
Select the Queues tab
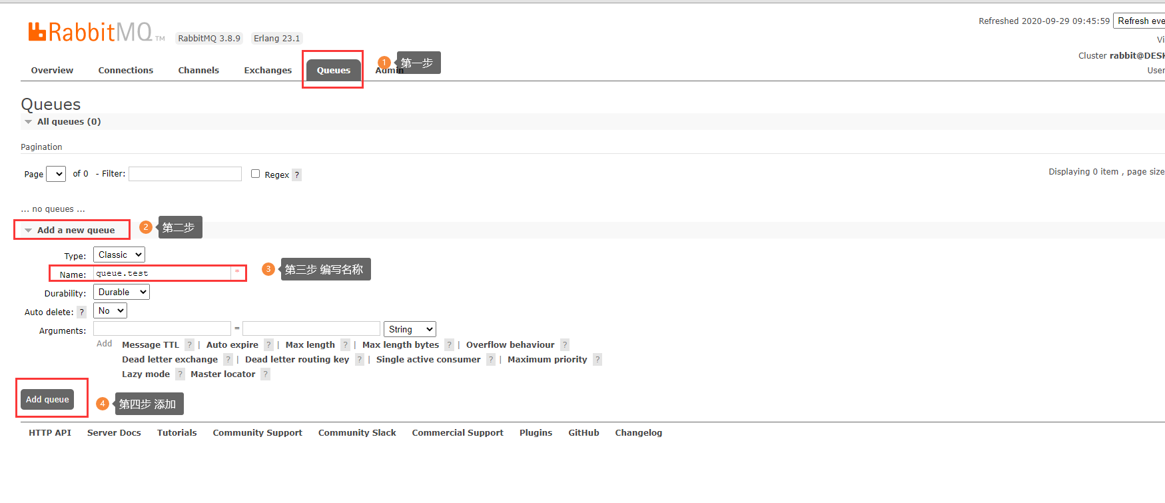coord(333,70)
